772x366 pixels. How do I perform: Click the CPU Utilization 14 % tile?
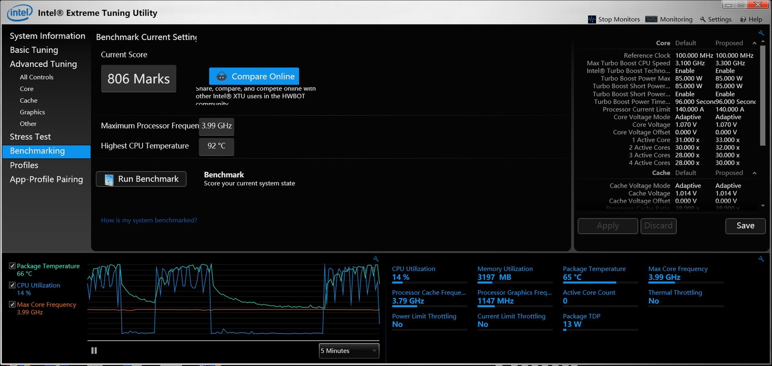pyautogui.click(x=429, y=274)
